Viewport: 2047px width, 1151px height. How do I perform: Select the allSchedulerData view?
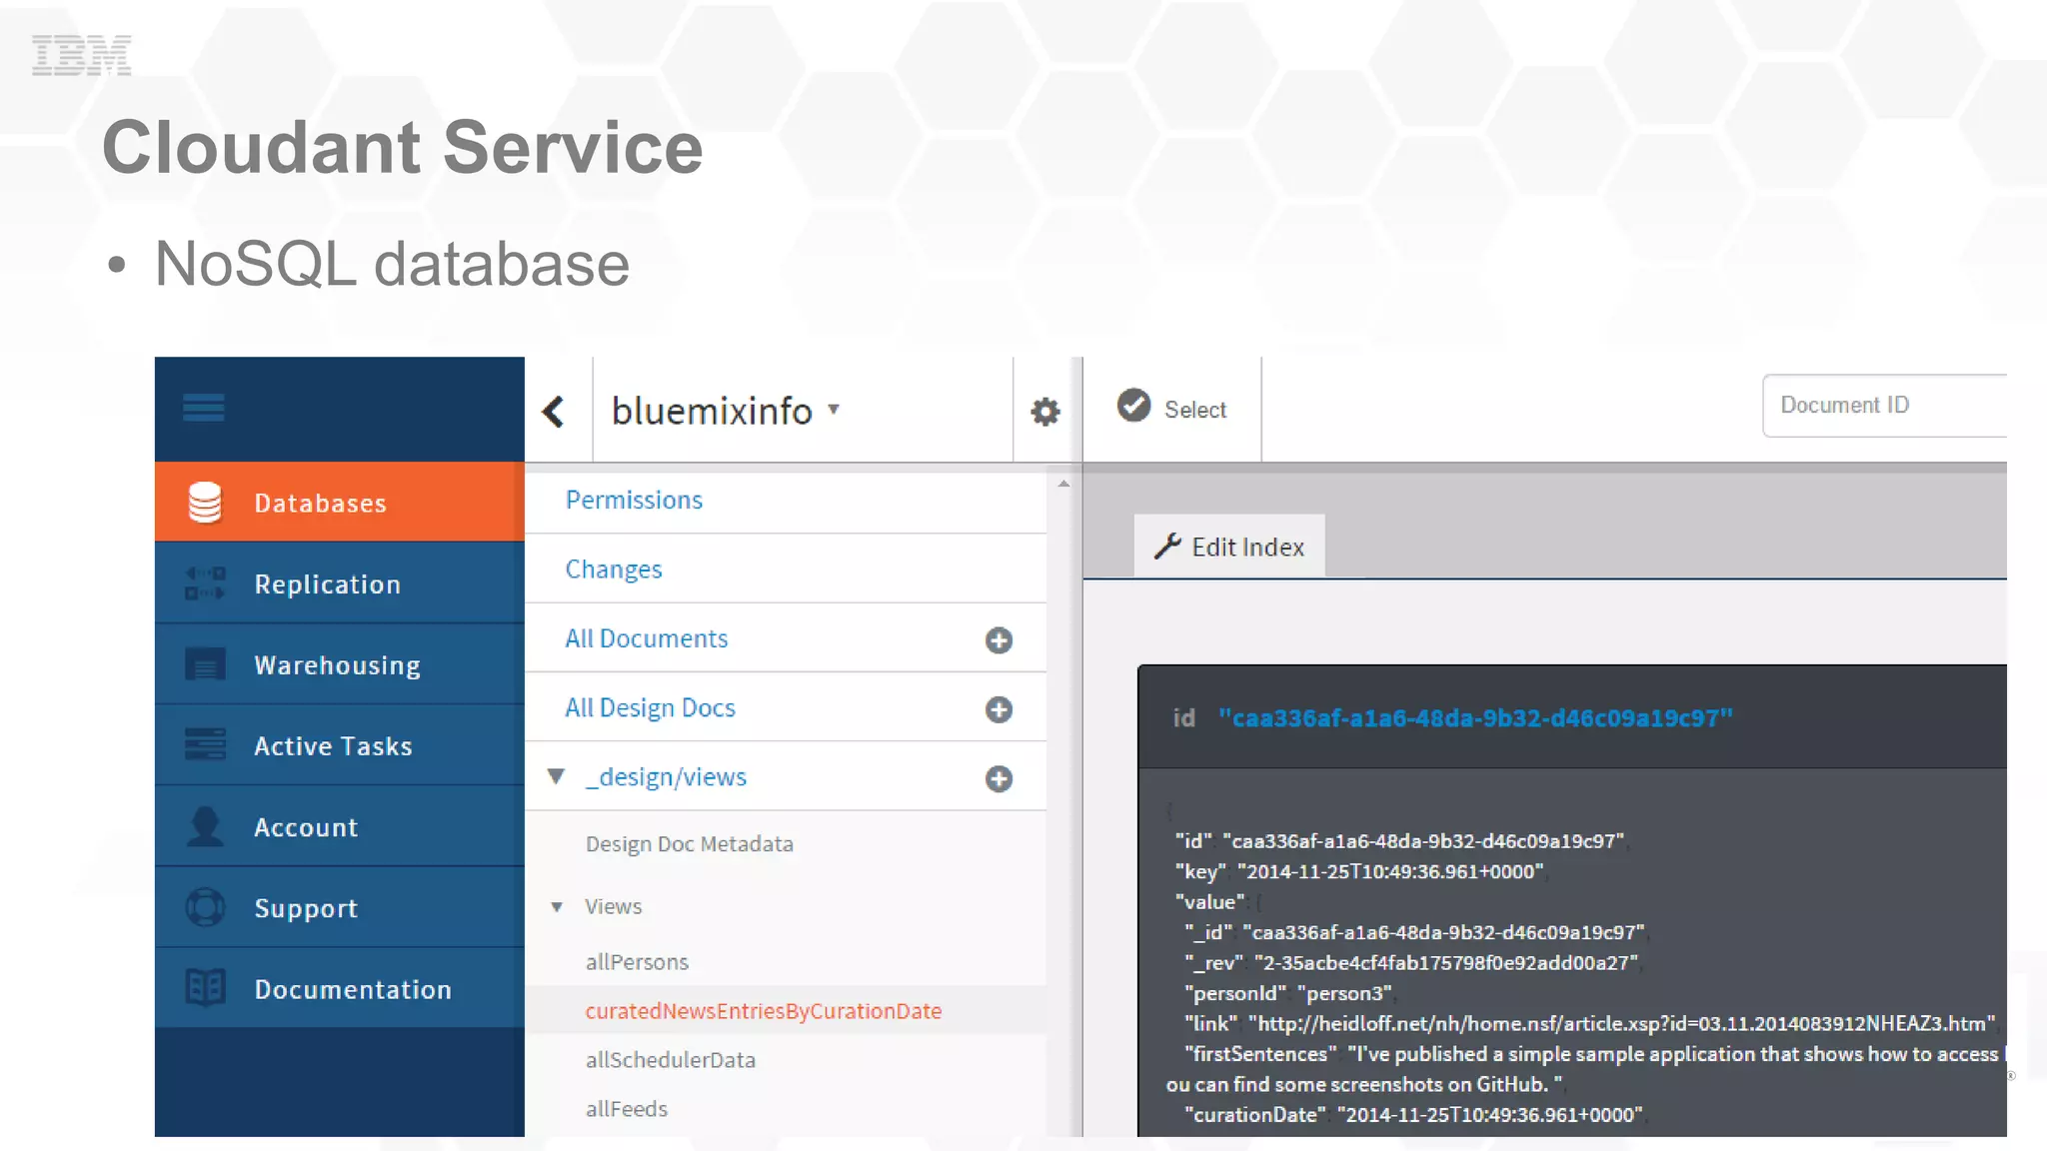pyautogui.click(x=671, y=1060)
